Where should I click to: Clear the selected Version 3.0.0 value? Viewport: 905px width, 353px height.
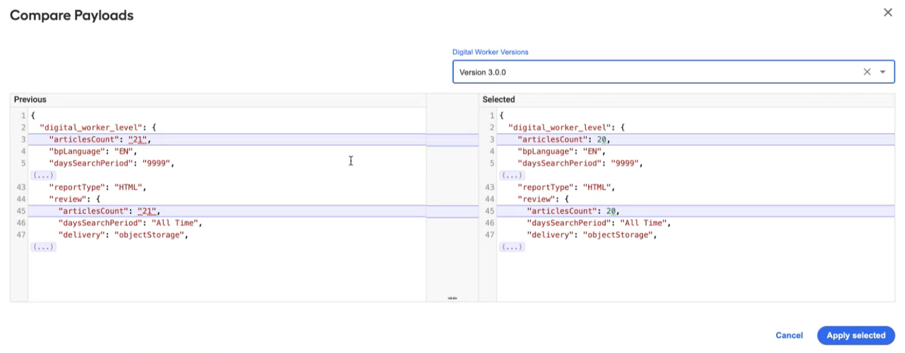click(867, 72)
